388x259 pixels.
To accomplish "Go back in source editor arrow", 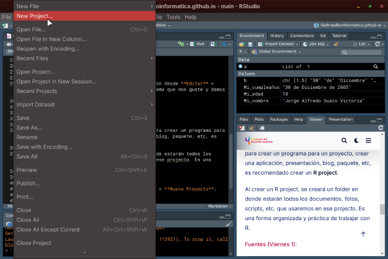I will click(8, 44).
